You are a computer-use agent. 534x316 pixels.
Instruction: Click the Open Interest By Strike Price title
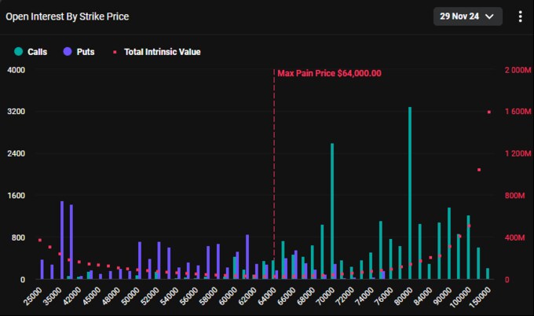click(x=68, y=17)
